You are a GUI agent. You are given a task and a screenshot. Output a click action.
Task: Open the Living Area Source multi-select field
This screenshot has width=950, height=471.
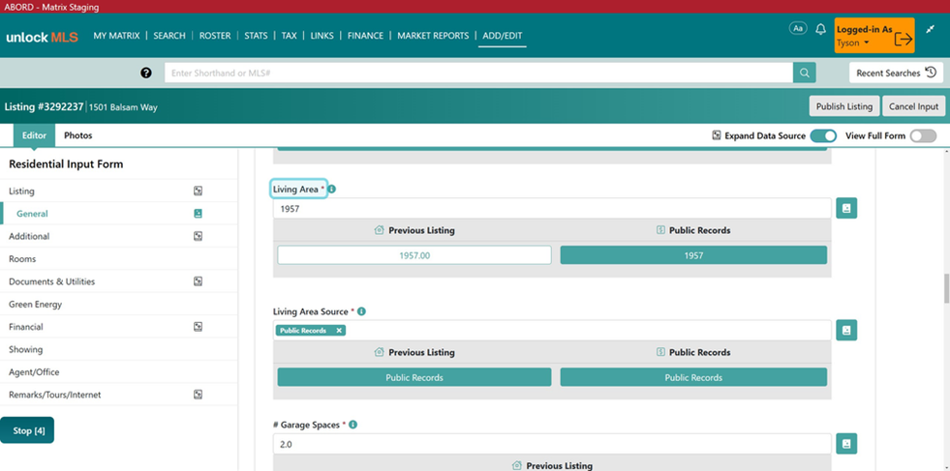pos(552,331)
